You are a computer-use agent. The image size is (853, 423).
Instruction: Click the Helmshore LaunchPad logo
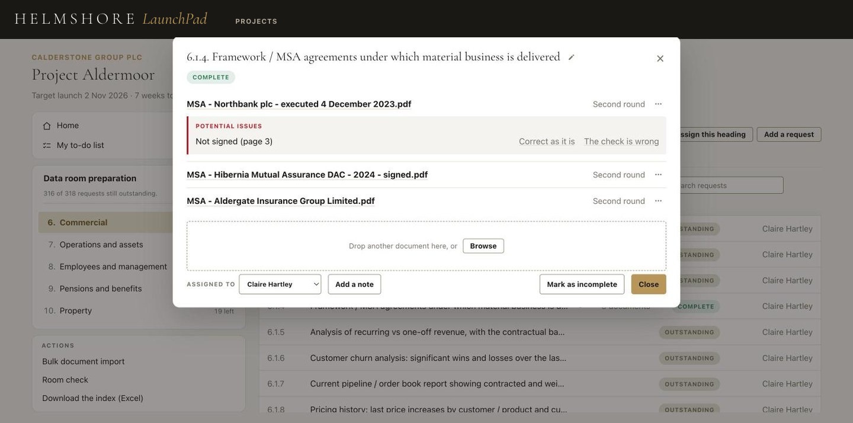(x=111, y=19)
